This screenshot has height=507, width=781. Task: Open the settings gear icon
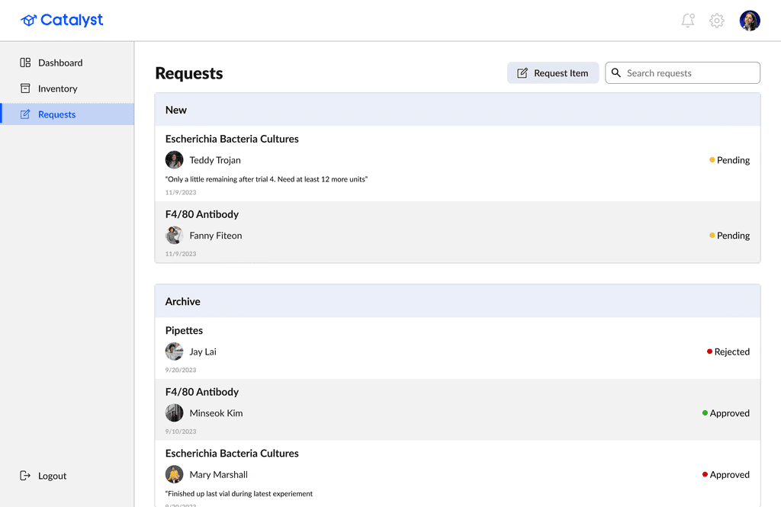tap(717, 21)
